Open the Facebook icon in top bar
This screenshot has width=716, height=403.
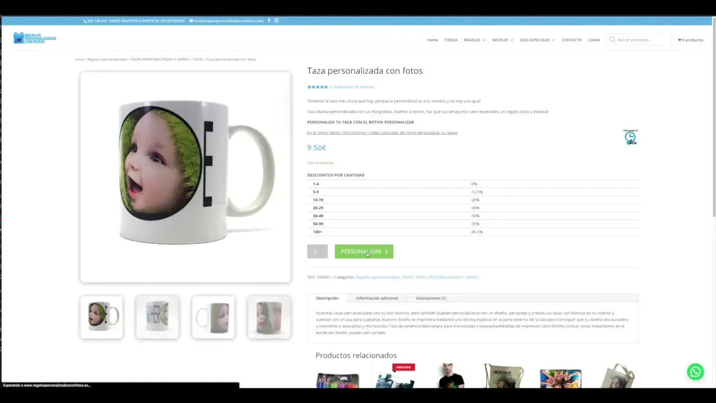pyautogui.click(x=269, y=21)
